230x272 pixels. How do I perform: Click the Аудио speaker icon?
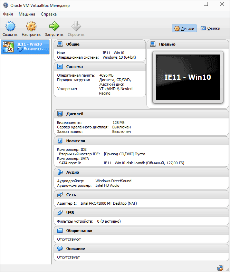(60, 172)
